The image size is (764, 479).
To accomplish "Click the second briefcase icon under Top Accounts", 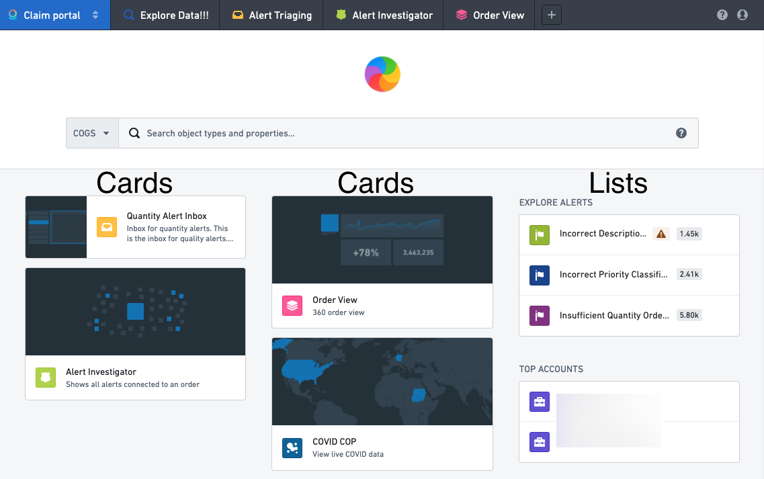I will click(x=540, y=442).
